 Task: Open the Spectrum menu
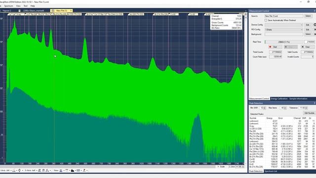[x=8, y=6]
